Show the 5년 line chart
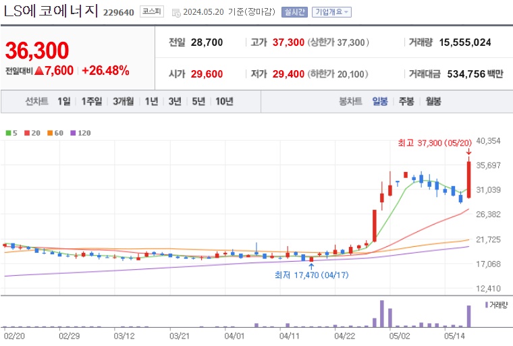513x346 pixels. click(x=198, y=101)
